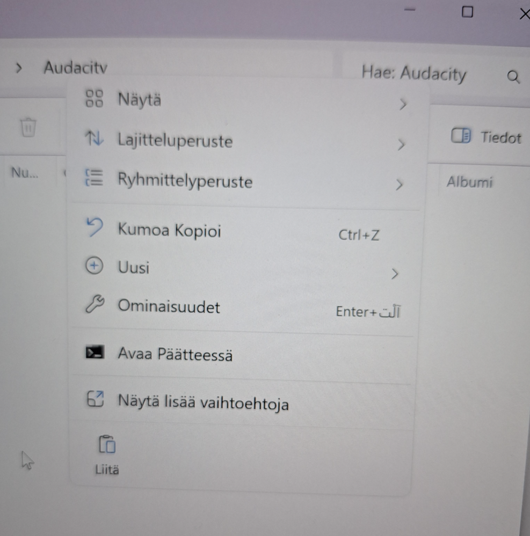
Task: Click the Albumi column header
Action: 469,182
